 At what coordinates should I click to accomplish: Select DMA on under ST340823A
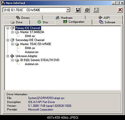(x=30, y=36)
